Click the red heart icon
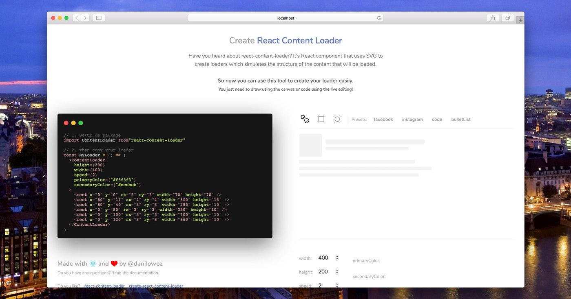The height and width of the screenshot is (299, 571). [114, 264]
